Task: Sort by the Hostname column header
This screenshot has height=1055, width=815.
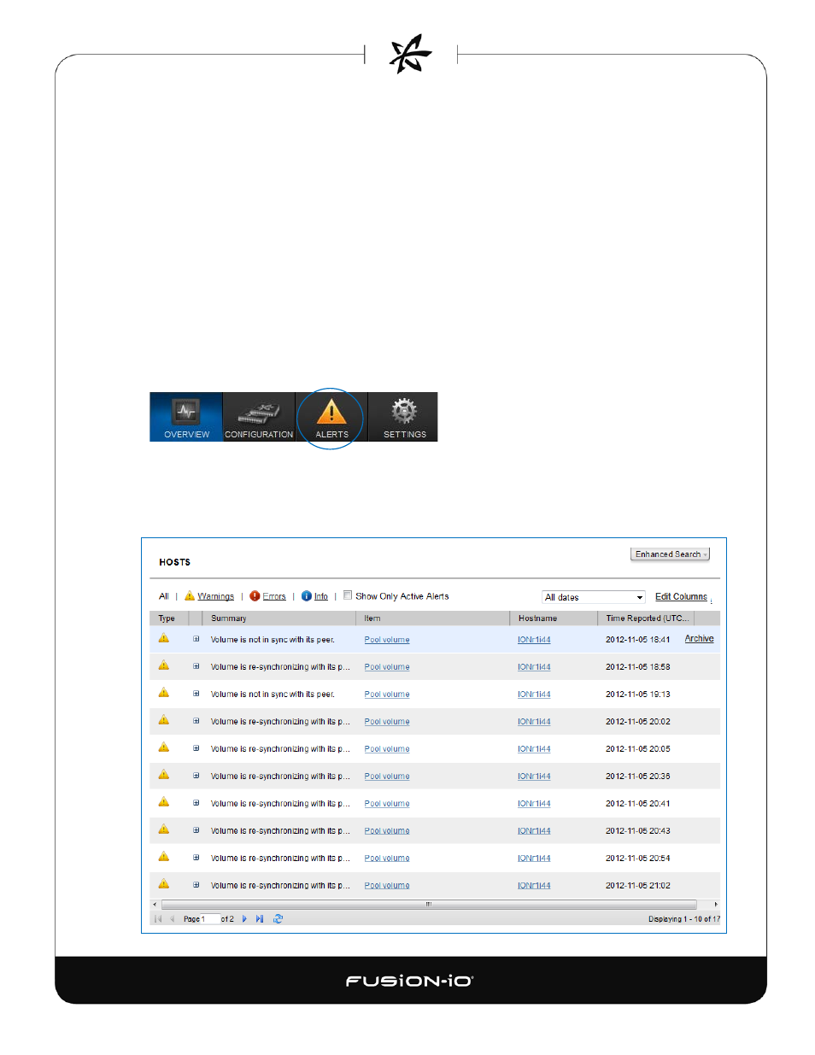Action: coord(554,618)
